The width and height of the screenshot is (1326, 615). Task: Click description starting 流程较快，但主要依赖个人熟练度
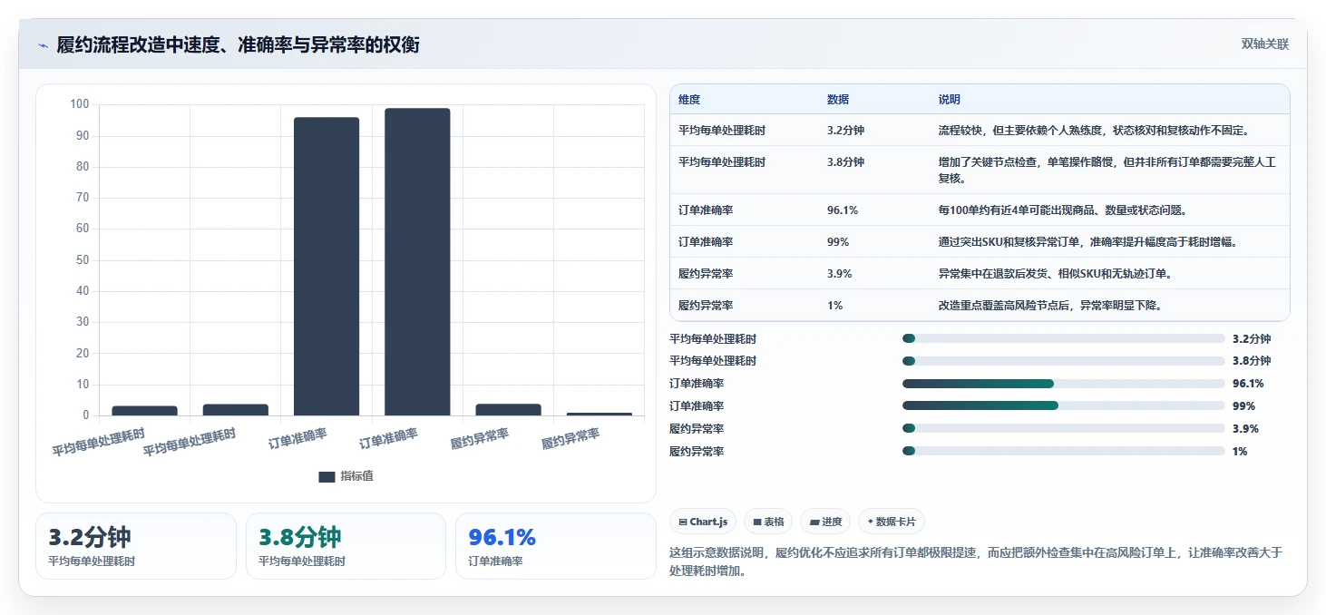(1094, 131)
